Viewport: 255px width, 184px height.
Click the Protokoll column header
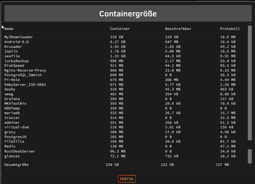coord(230,29)
